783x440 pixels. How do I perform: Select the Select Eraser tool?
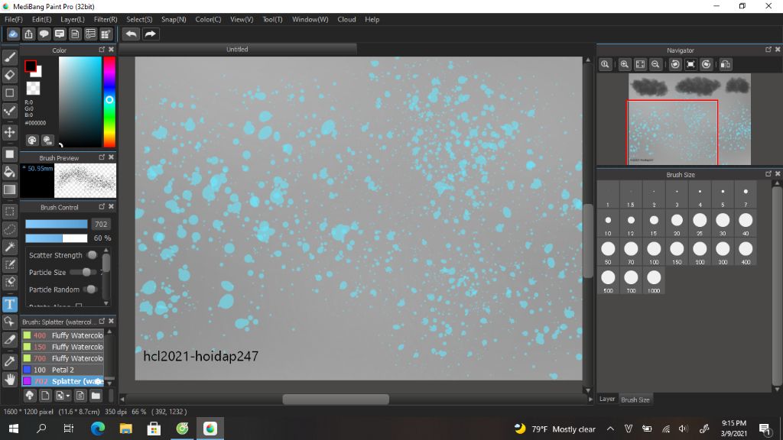point(9,282)
